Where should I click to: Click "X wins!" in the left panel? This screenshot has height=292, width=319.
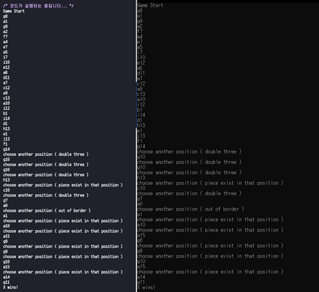click(x=10, y=287)
